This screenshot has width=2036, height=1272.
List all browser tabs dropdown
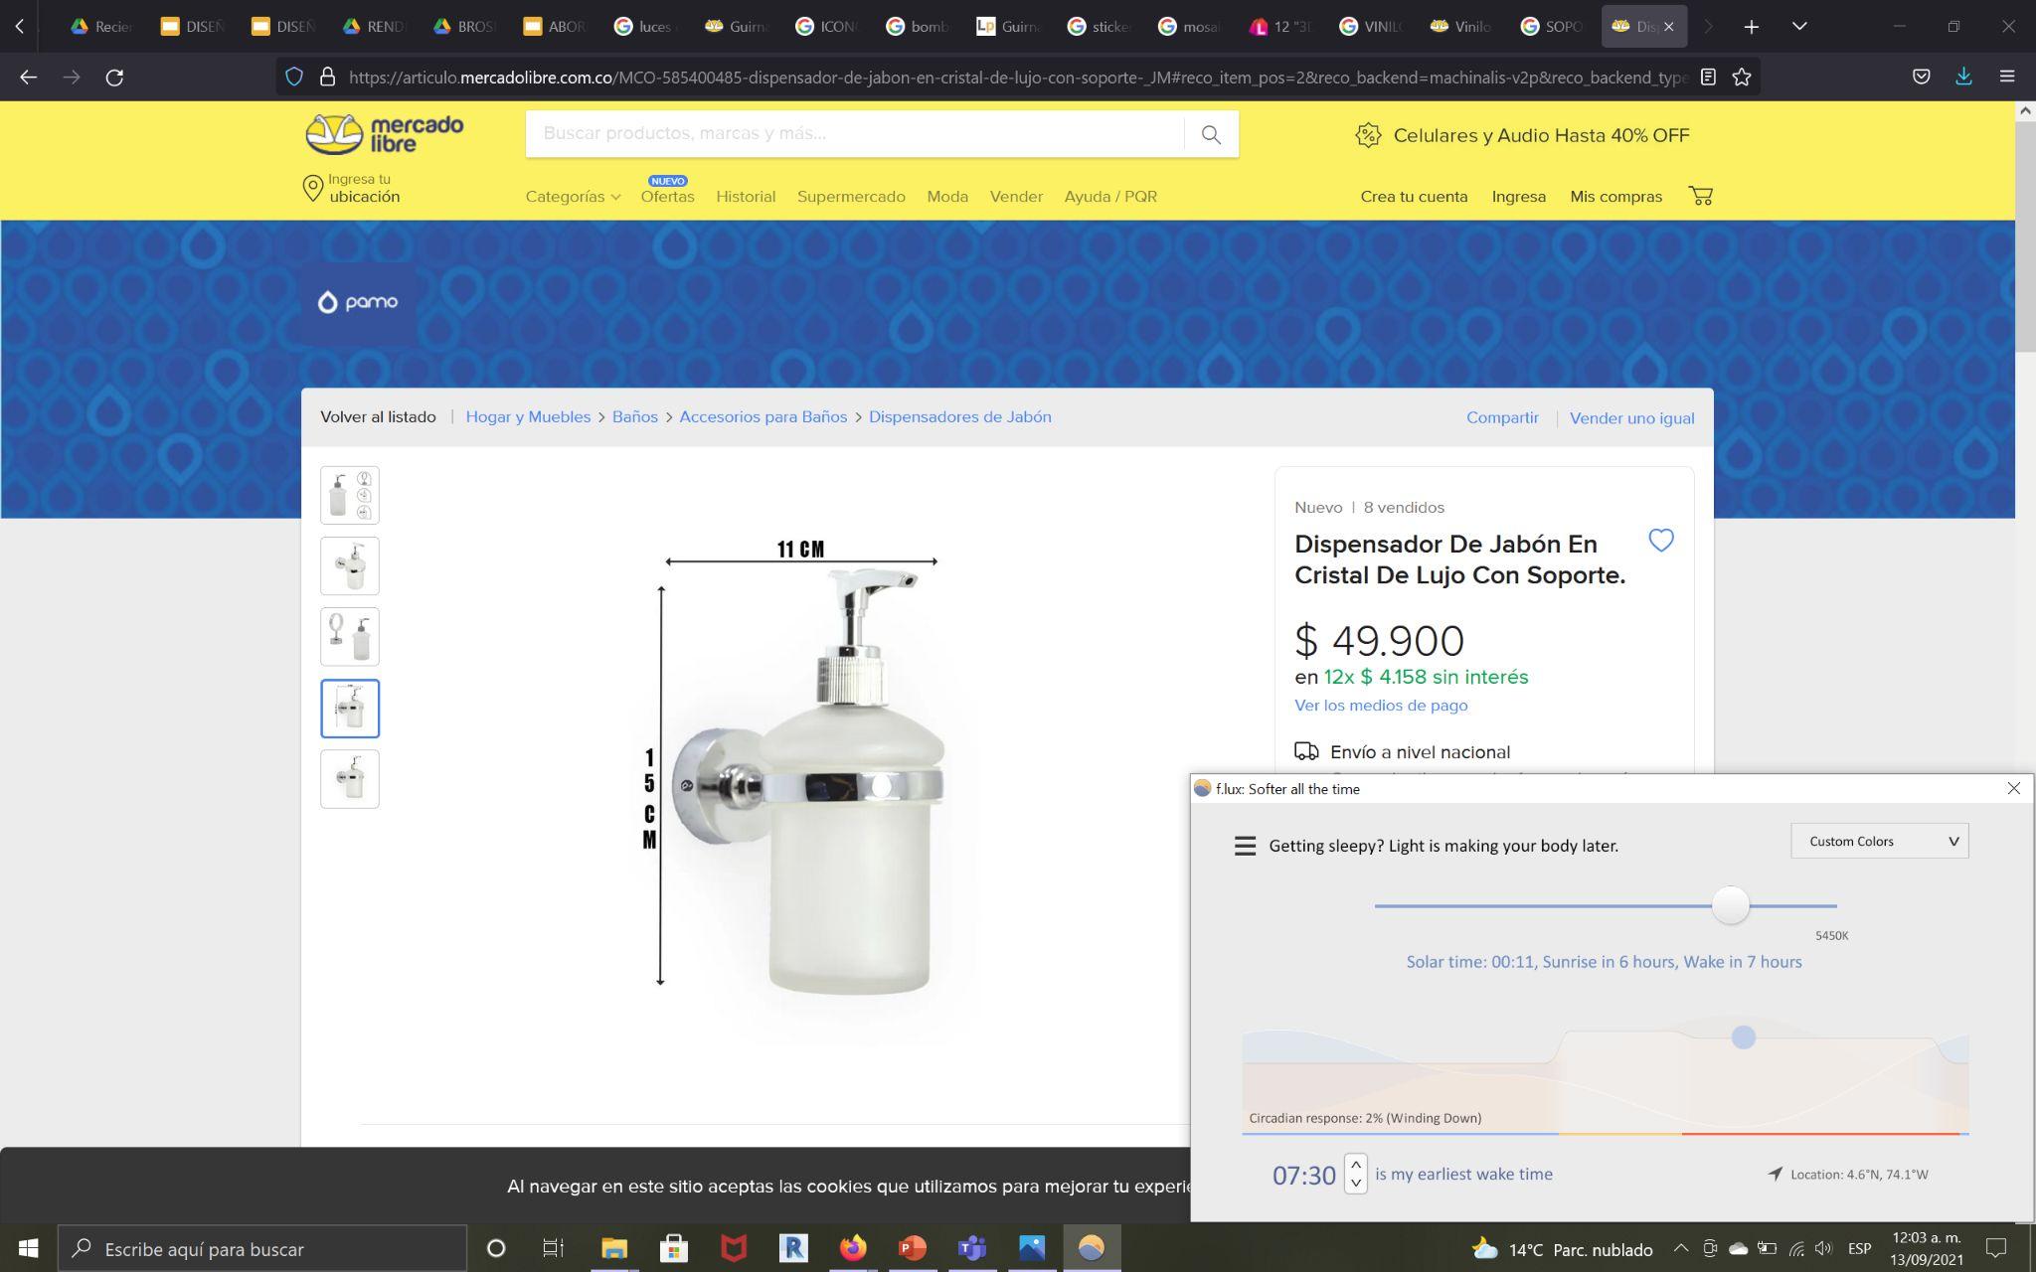pos(1798,27)
